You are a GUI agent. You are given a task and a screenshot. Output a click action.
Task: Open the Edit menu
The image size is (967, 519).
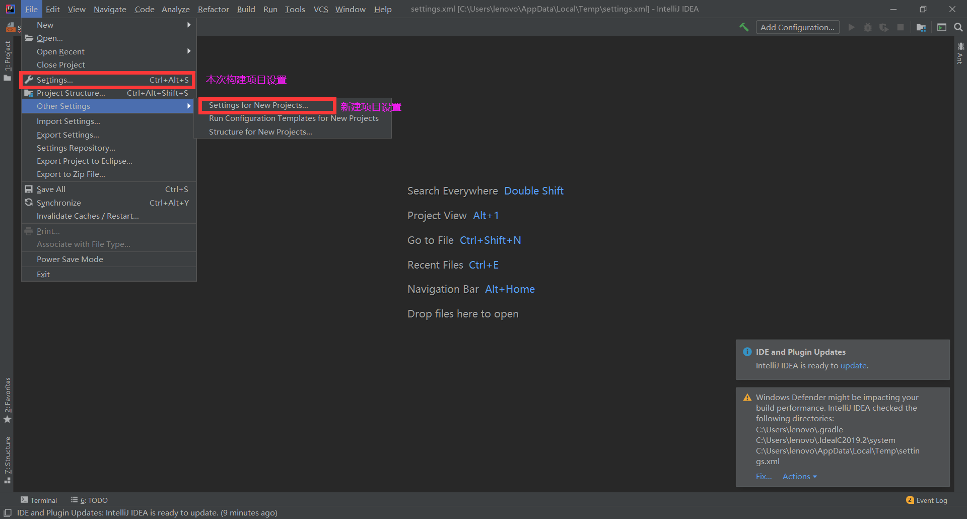52,9
